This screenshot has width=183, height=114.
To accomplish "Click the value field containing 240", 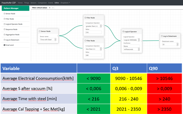I will 94,55.
